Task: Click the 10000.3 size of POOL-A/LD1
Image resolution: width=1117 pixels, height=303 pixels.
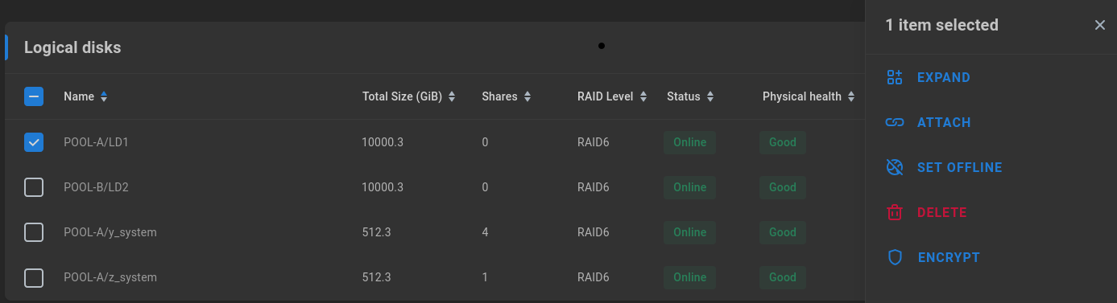Action: coord(383,142)
